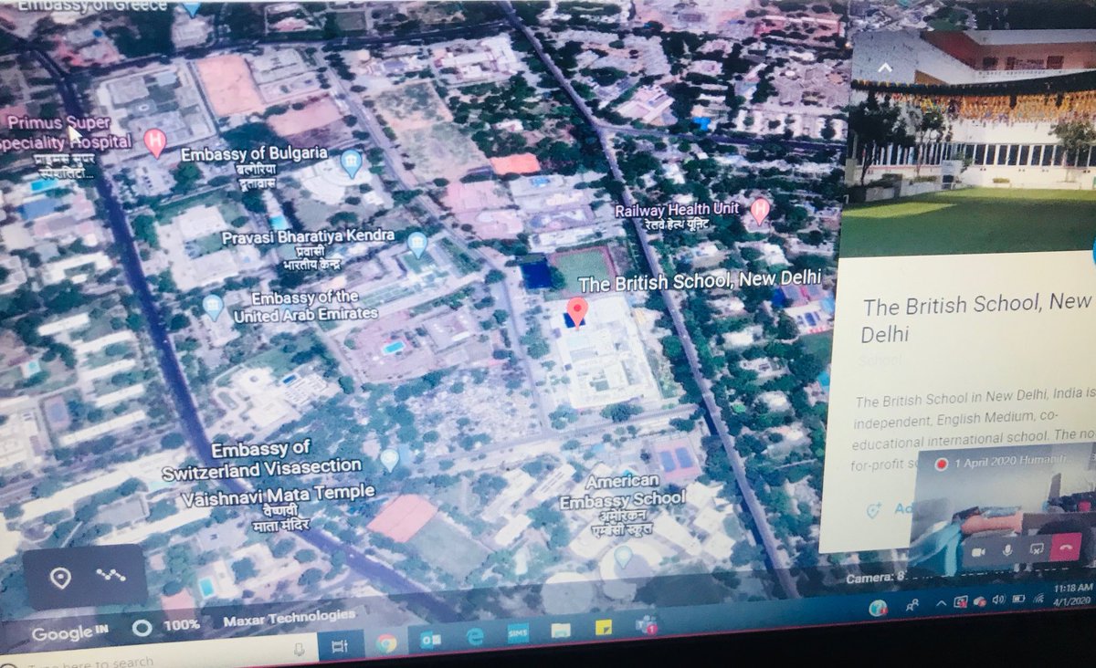Click the Get Help icon in the taskbar
1096x668 pixels.
[x=878, y=608]
